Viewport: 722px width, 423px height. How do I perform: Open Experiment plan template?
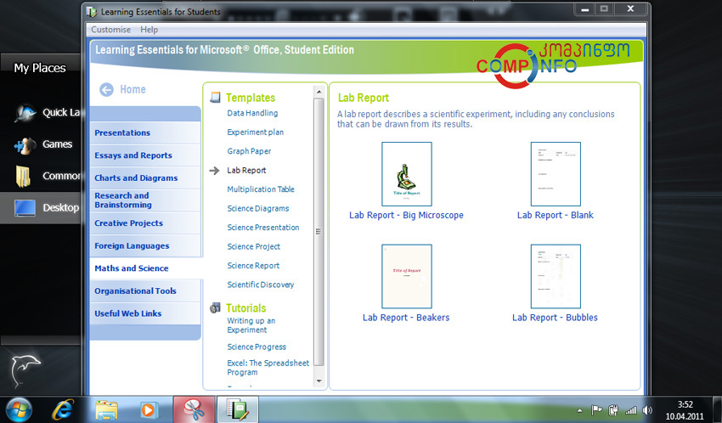pyautogui.click(x=255, y=133)
